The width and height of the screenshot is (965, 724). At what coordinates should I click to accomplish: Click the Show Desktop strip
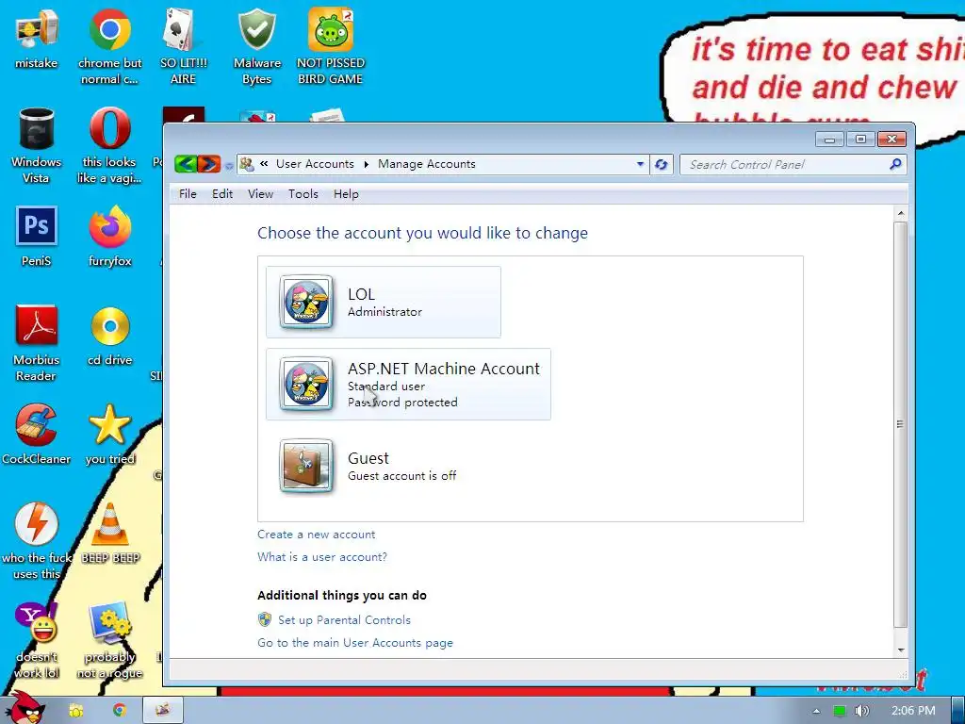958,711
